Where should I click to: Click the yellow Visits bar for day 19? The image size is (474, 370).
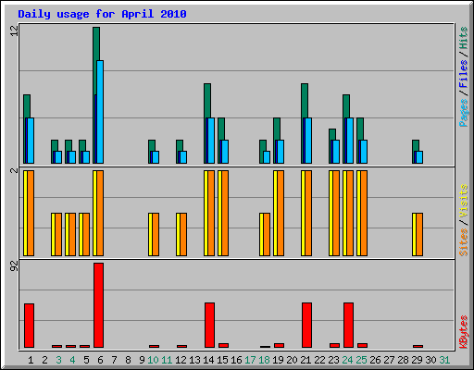(275, 213)
